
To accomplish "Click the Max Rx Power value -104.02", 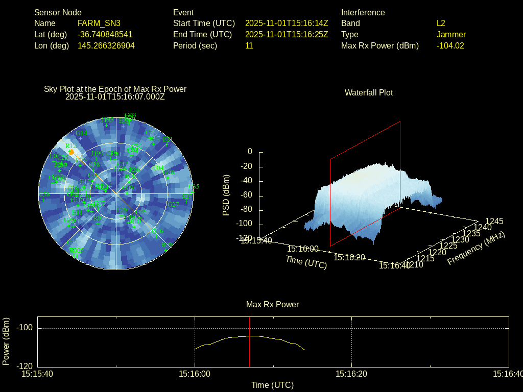I will pos(450,45).
